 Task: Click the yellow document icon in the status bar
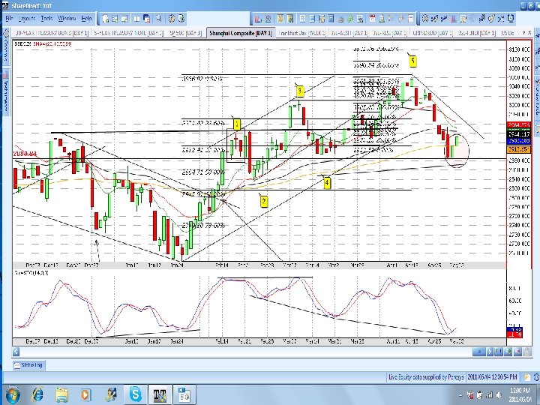tap(527, 377)
